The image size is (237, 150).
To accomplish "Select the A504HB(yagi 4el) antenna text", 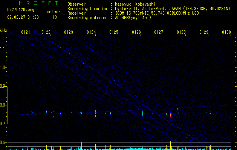I will (x=133, y=18).
